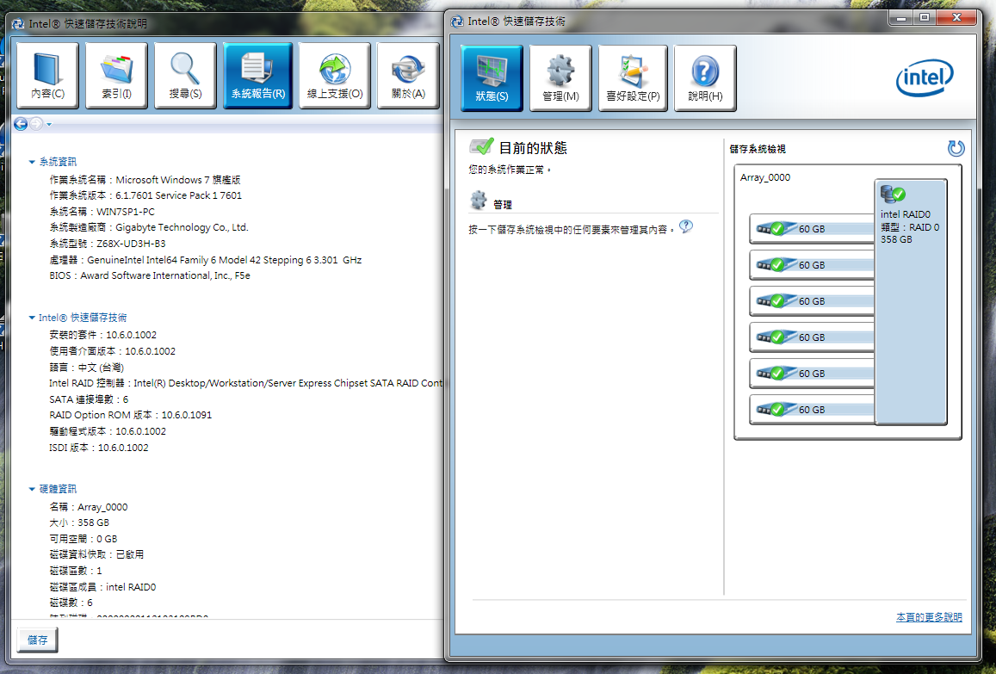Click the help question mark beside manage text
Viewport: 996px width, 674px height.
686,226
